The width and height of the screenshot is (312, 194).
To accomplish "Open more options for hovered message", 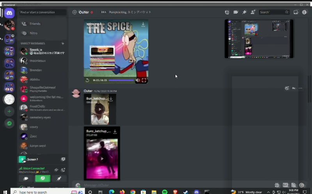I will (300, 88).
